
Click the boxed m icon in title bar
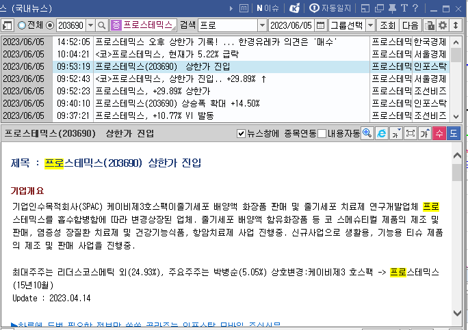pos(244,8)
